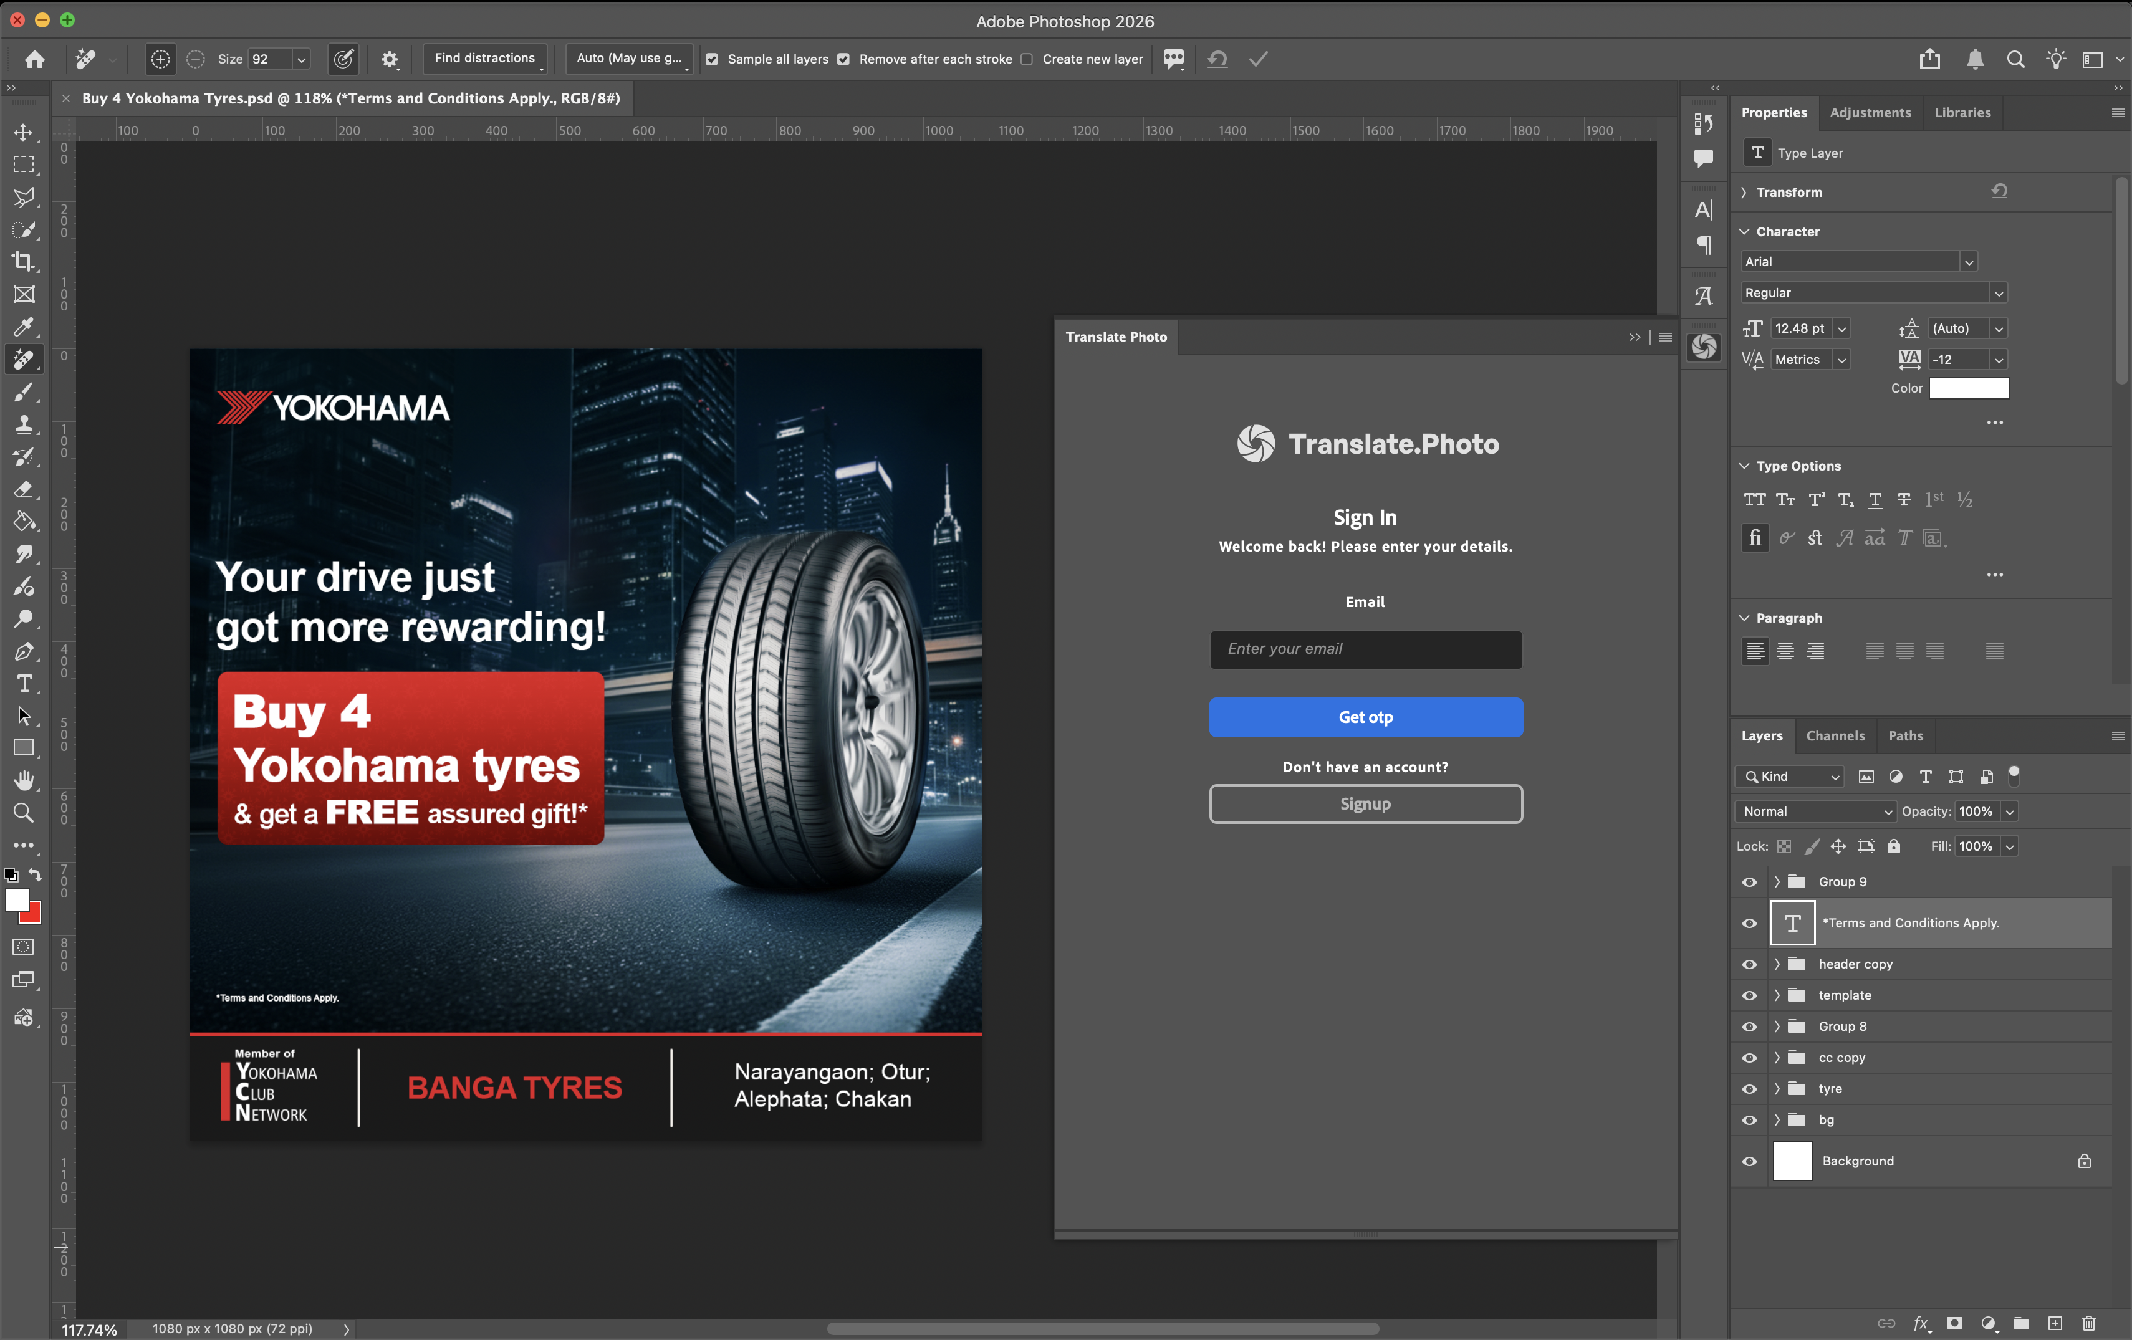The width and height of the screenshot is (2132, 1340).
Task: Select the Properties tab
Action: [1774, 112]
